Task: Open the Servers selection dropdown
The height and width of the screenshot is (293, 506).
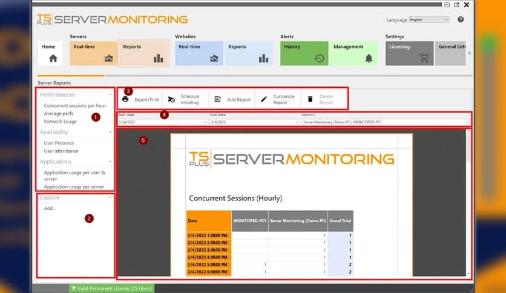Action: click(467, 122)
